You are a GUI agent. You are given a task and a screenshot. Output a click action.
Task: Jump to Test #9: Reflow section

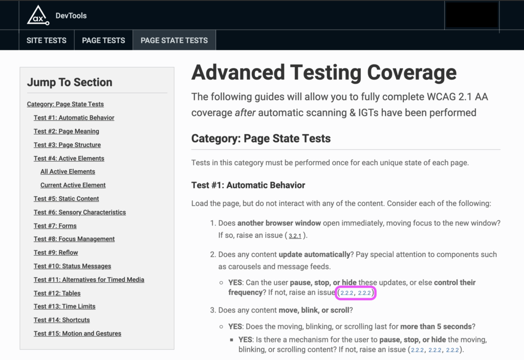point(56,252)
